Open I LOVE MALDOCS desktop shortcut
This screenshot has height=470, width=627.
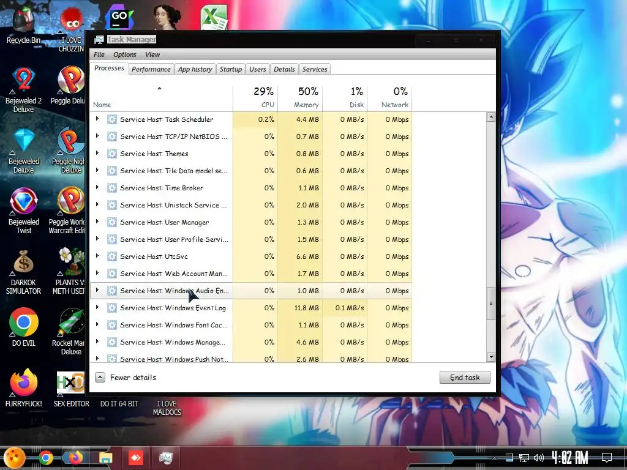point(167,408)
